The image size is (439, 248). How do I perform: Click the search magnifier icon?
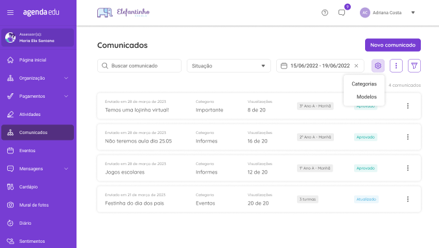point(104,65)
